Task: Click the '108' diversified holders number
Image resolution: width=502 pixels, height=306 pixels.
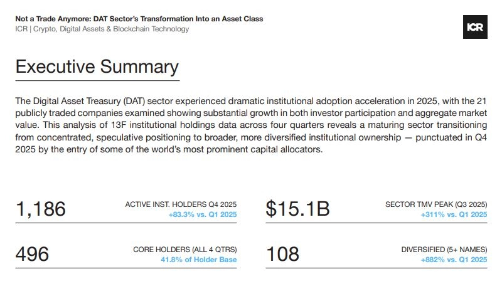Action: tap(283, 254)
